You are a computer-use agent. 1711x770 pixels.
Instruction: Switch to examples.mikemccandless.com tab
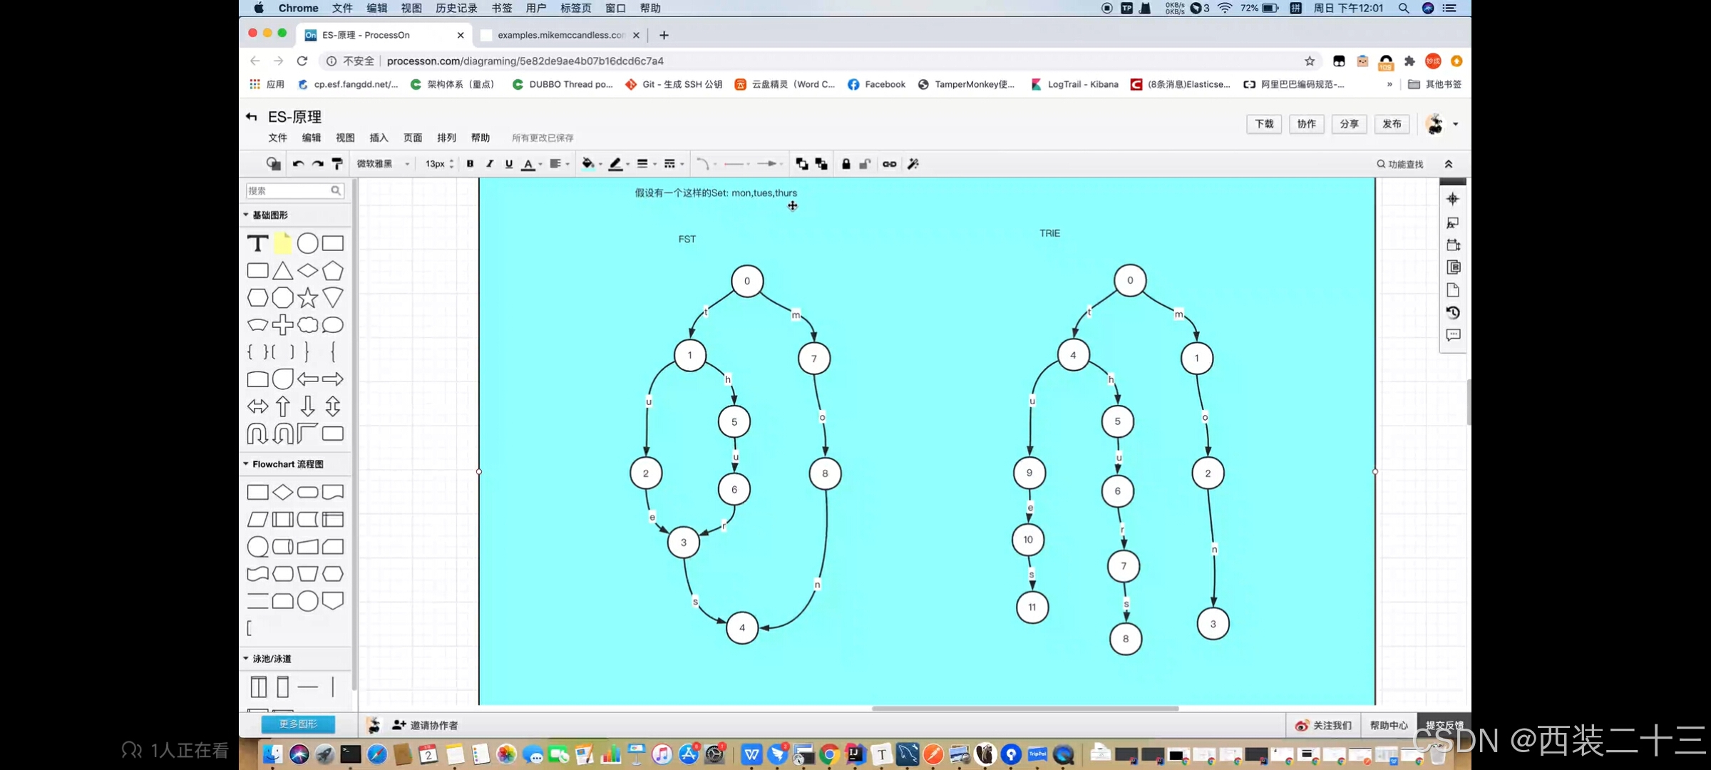pyautogui.click(x=560, y=35)
